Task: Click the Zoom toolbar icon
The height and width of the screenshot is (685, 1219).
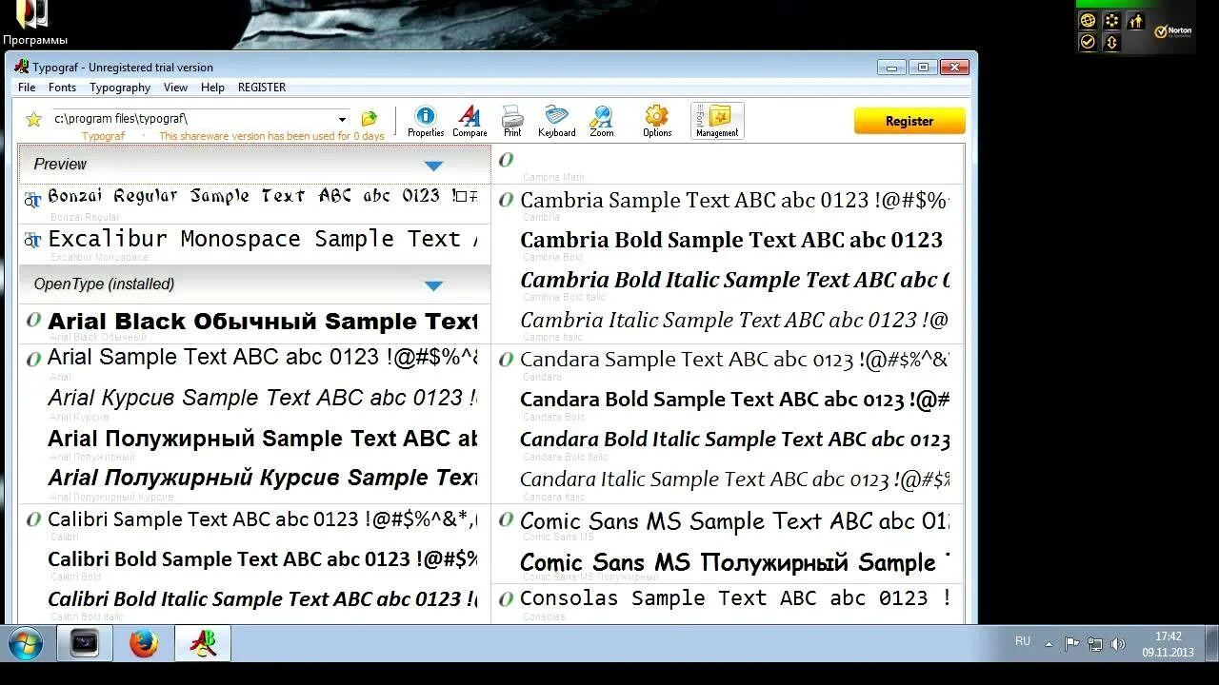Action: tap(602, 122)
